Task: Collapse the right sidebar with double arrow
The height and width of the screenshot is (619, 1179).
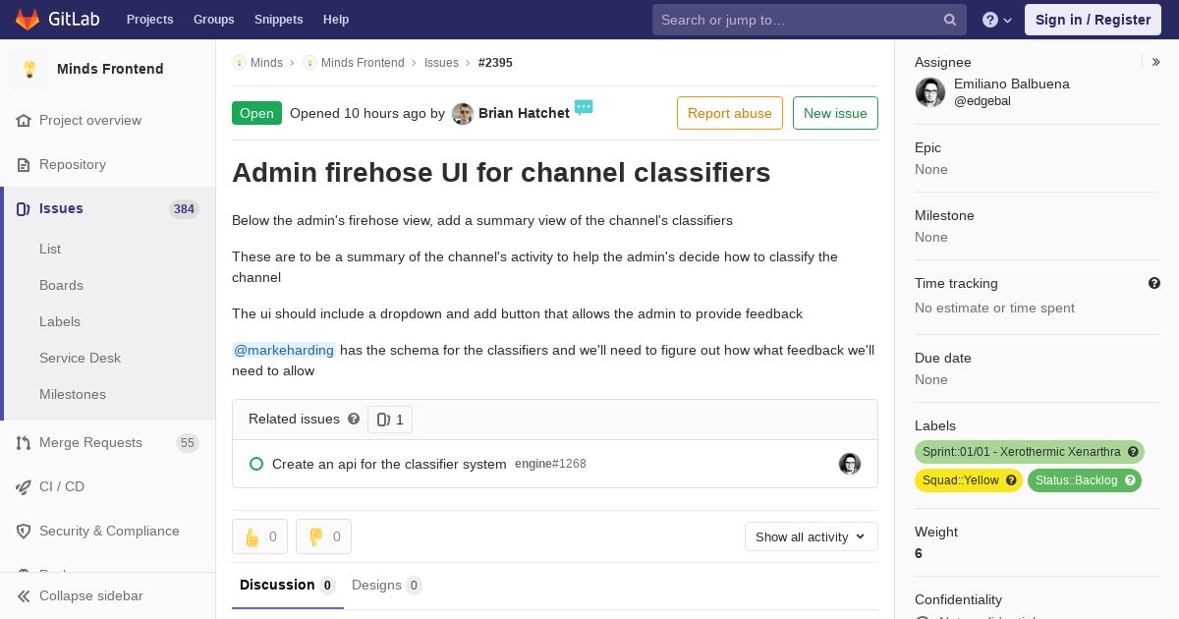Action: click(1156, 62)
